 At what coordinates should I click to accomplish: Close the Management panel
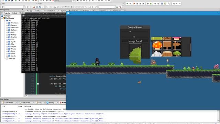[x=23, y=10]
